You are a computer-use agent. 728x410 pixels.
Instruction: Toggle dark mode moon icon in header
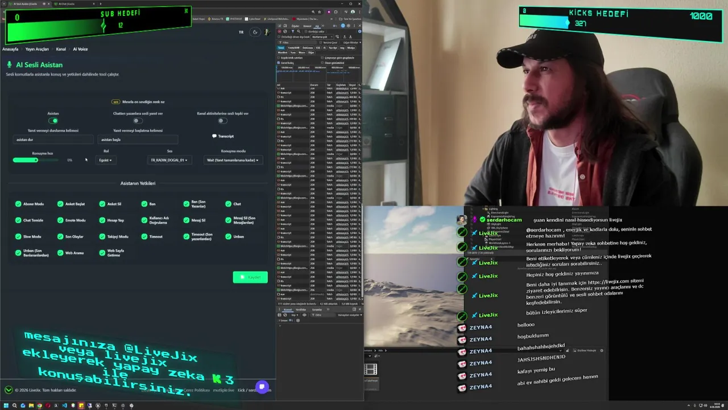(255, 32)
